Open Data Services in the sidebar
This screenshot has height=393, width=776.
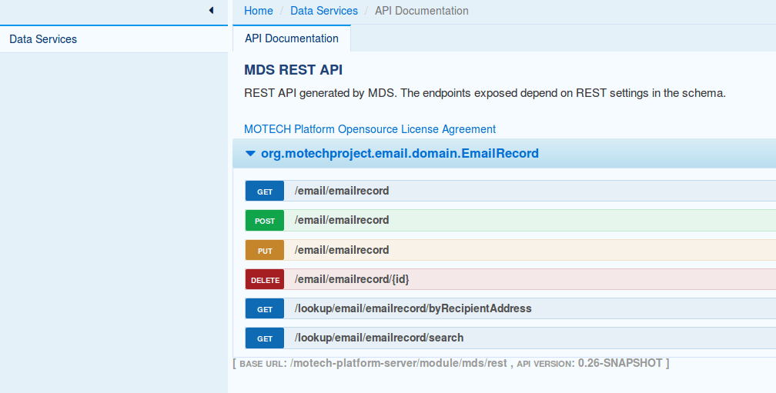point(43,39)
